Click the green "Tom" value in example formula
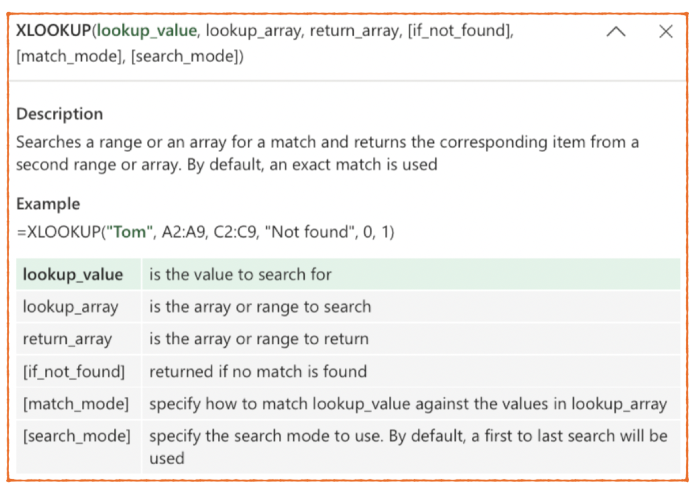This screenshot has height=489, width=696. pos(129,232)
